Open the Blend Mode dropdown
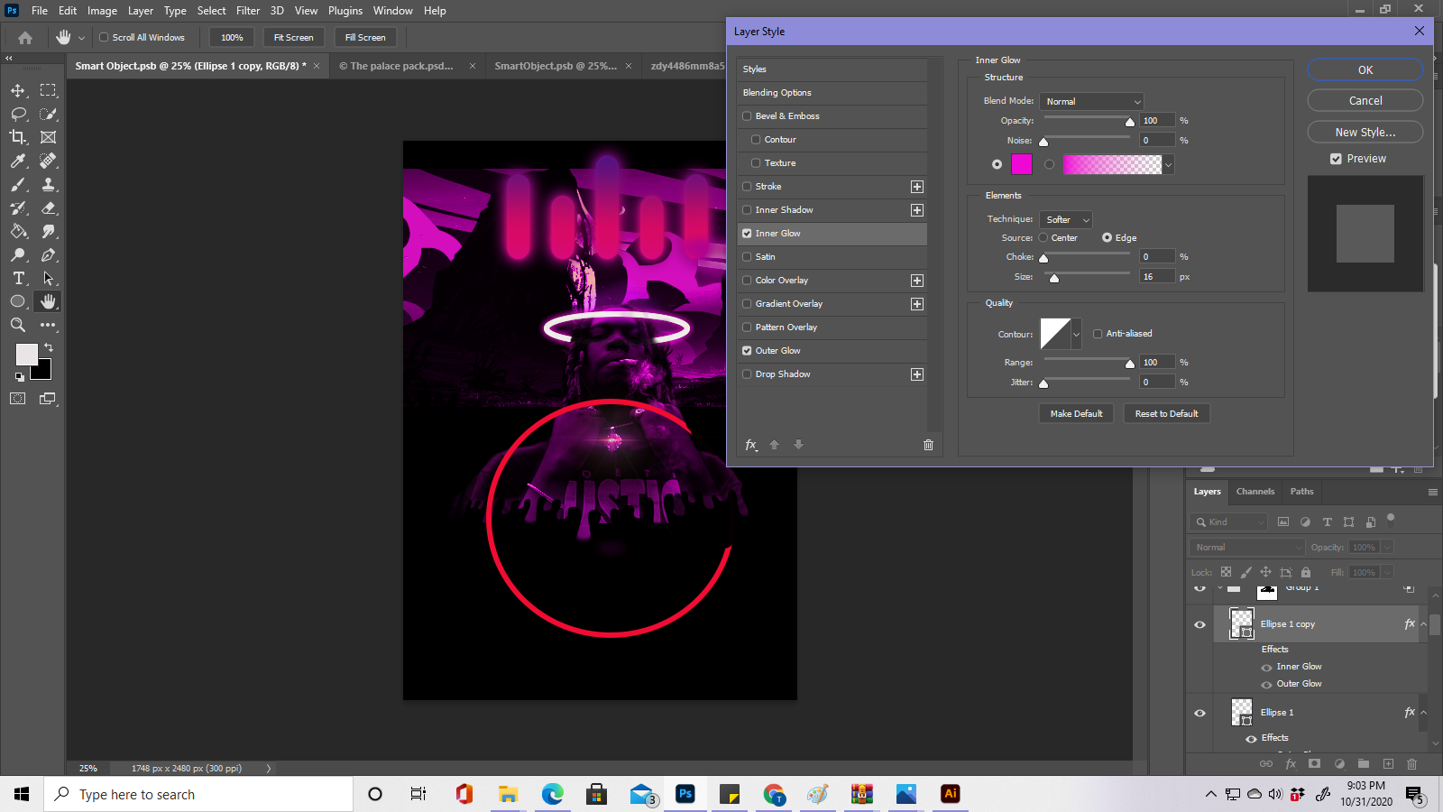The width and height of the screenshot is (1443, 812). click(1091, 101)
